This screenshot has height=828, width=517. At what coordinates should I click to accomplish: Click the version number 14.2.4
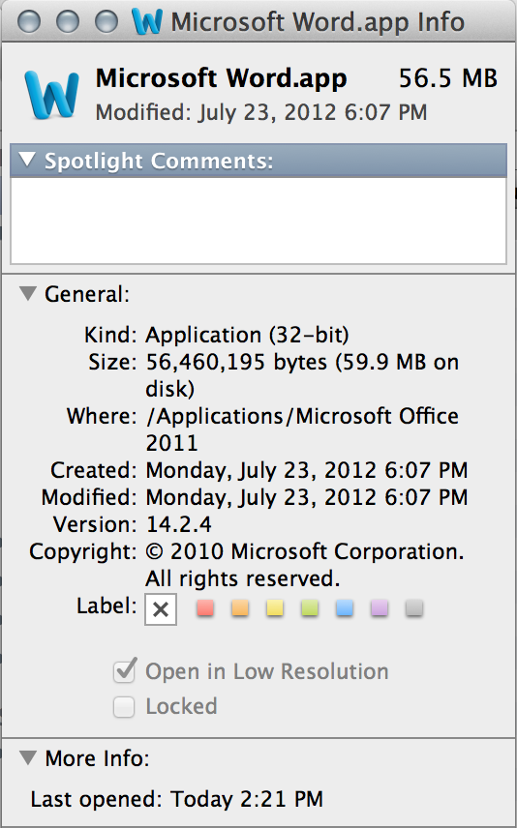click(x=179, y=524)
